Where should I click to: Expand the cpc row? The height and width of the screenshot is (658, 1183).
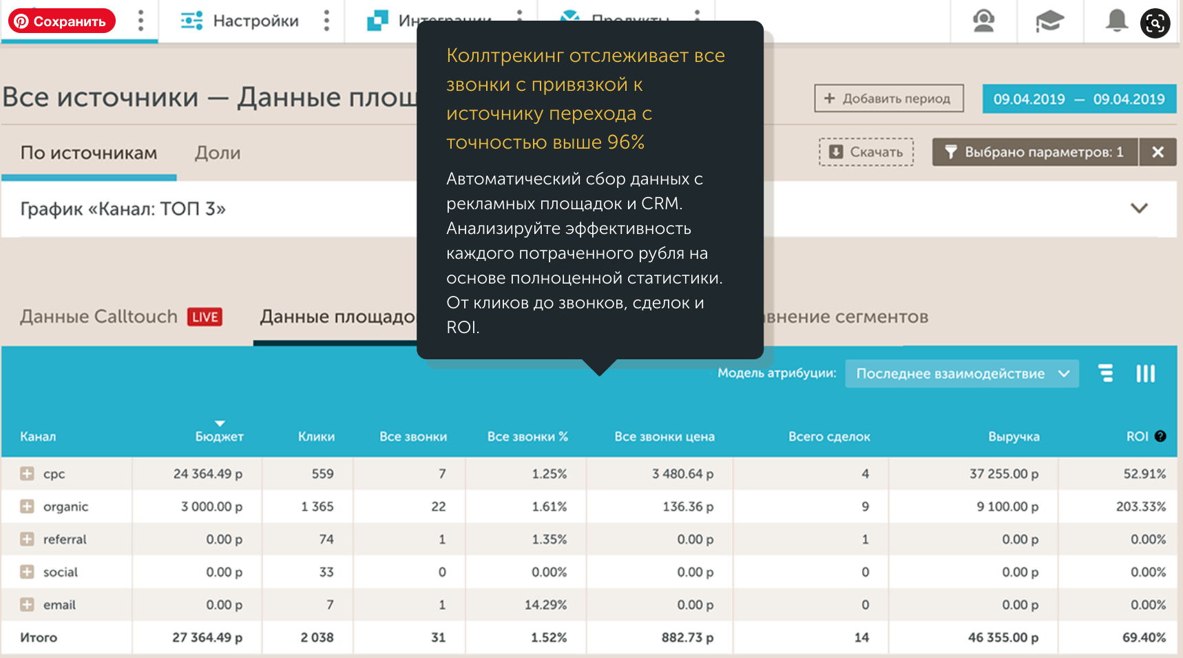pyautogui.click(x=27, y=474)
